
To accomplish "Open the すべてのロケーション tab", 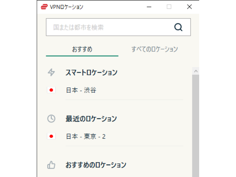I will click(155, 49).
